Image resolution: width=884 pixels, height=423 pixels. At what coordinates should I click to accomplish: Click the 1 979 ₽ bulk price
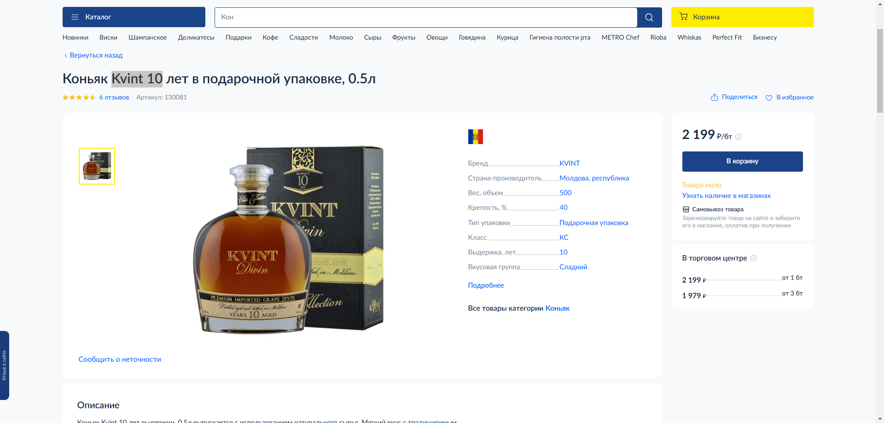pos(694,296)
